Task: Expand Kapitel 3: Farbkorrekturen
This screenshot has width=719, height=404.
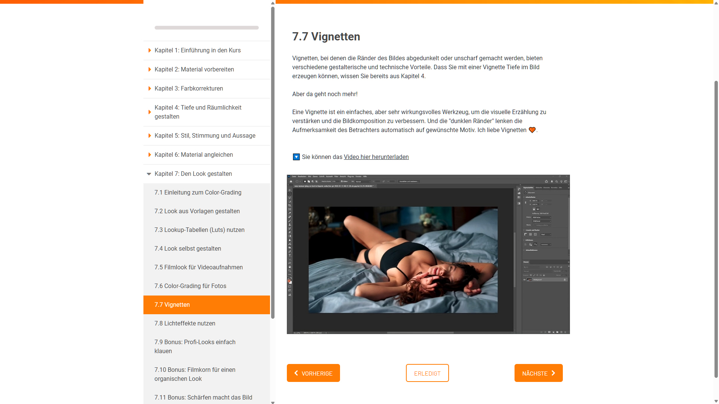Action: (189, 88)
